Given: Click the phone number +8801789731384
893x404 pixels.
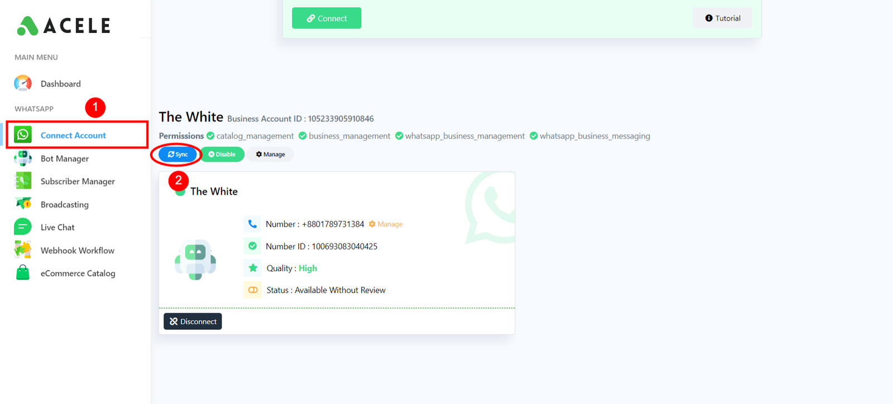Looking at the screenshot, I should coord(333,224).
